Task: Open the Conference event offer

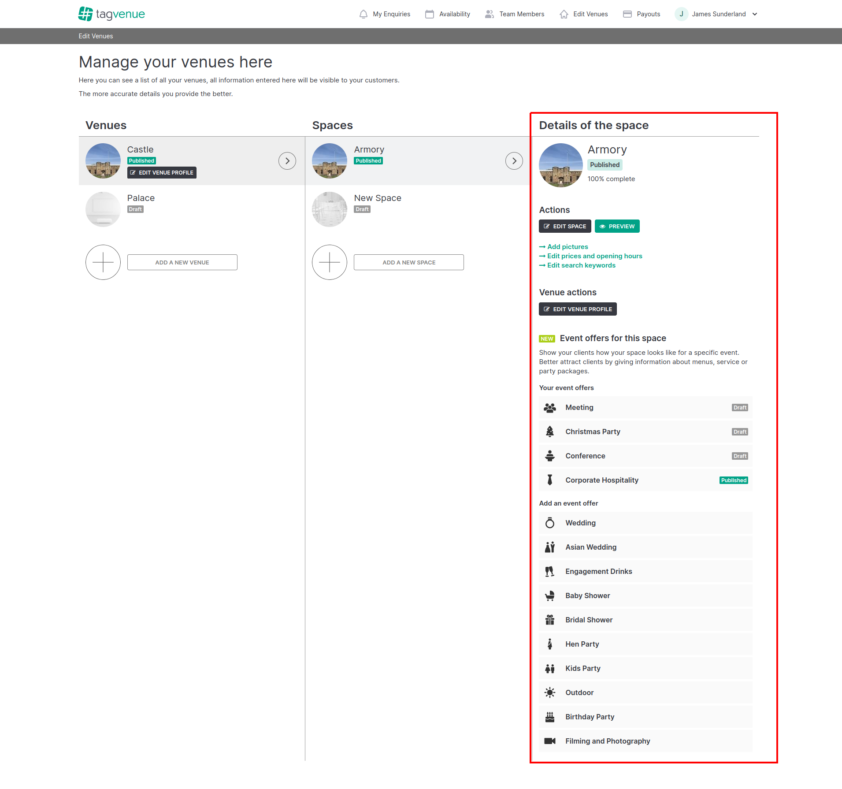Action: (x=645, y=456)
